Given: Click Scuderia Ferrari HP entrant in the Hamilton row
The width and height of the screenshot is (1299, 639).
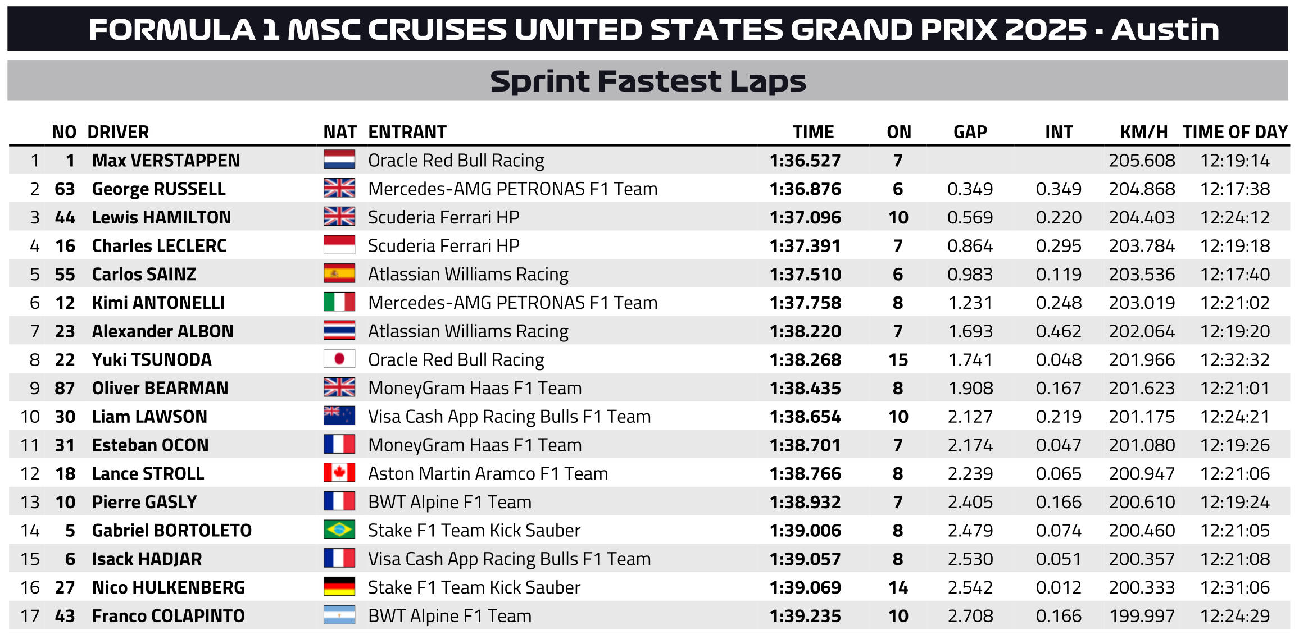Looking at the screenshot, I should (x=443, y=217).
